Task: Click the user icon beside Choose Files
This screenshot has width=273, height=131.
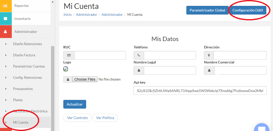Action: 68,80
